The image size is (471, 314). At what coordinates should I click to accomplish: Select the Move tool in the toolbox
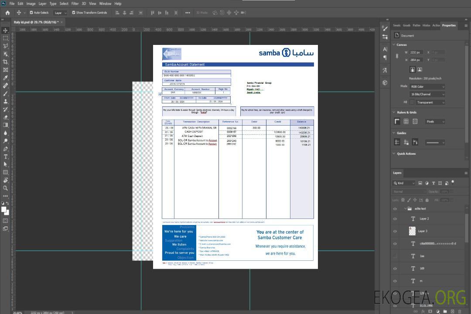5,31
